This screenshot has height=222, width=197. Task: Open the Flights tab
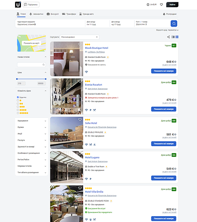point(37,14)
